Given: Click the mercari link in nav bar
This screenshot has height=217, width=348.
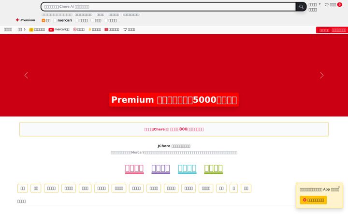Looking at the screenshot, I should tap(62, 29).
